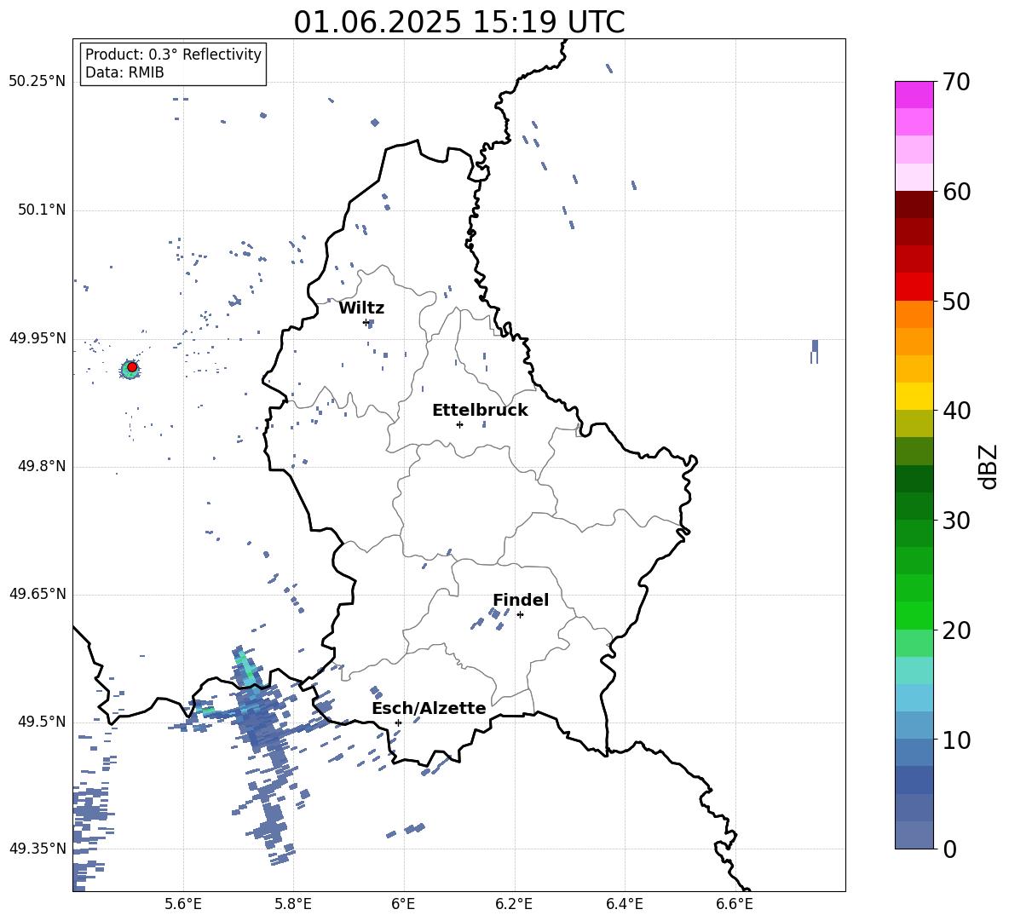Viewport: 1009px width, 921px height.
Task: Click the red radar site marker dot
Action: 132,367
